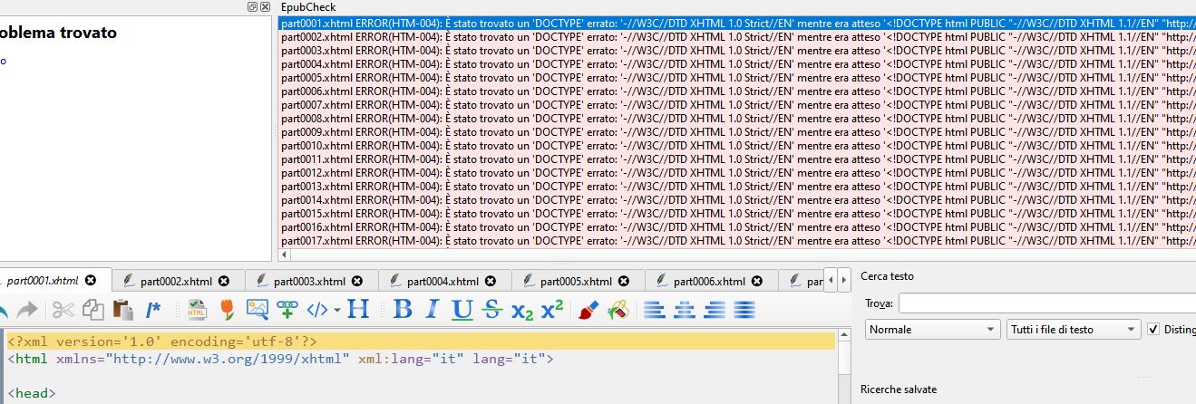The width and height of the screenshot is (1196, 404).
Task: Click the Trova search input field
Action: (x=1047, y=303)
